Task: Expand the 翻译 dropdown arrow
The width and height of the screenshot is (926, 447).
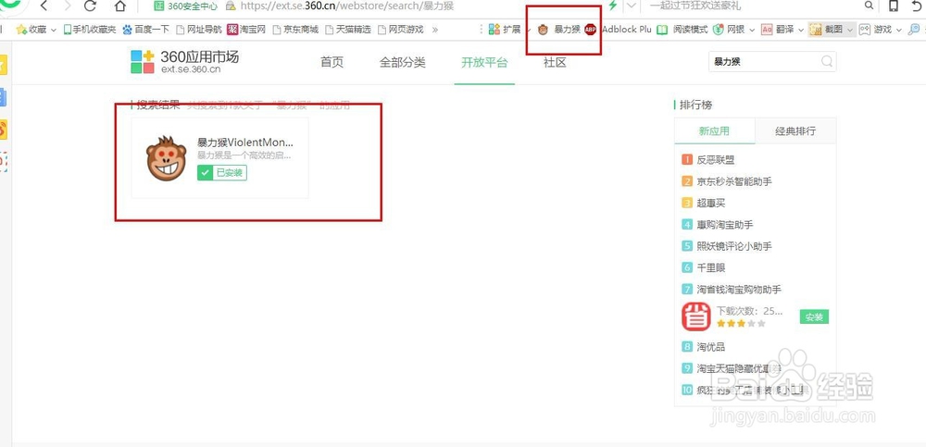Action: pos(799,30)
